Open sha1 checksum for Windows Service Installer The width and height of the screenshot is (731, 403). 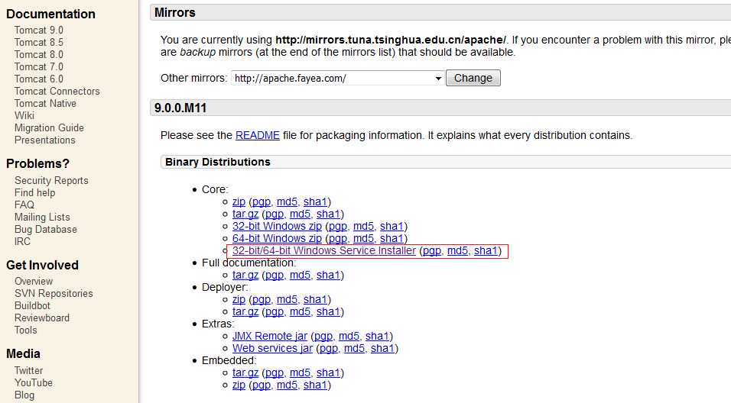pos(486,251)
